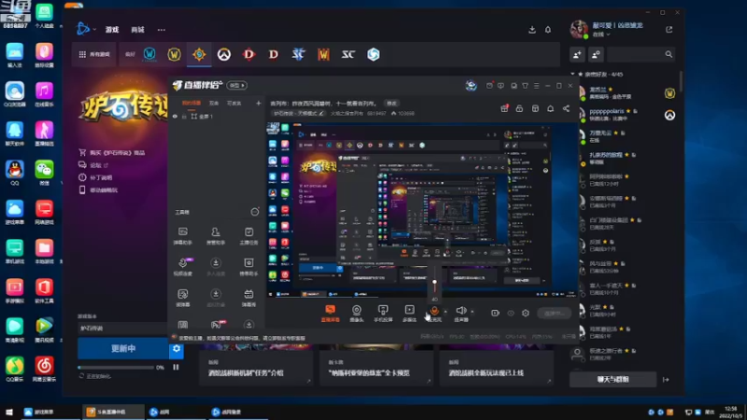
Task: Click the 聊天与群组 button
Action: point(613,380)
